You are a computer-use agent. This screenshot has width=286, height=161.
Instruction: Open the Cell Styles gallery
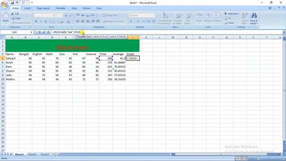point(188,18)
